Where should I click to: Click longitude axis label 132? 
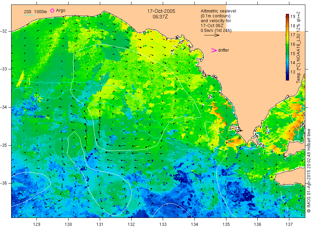coord(131,224)
